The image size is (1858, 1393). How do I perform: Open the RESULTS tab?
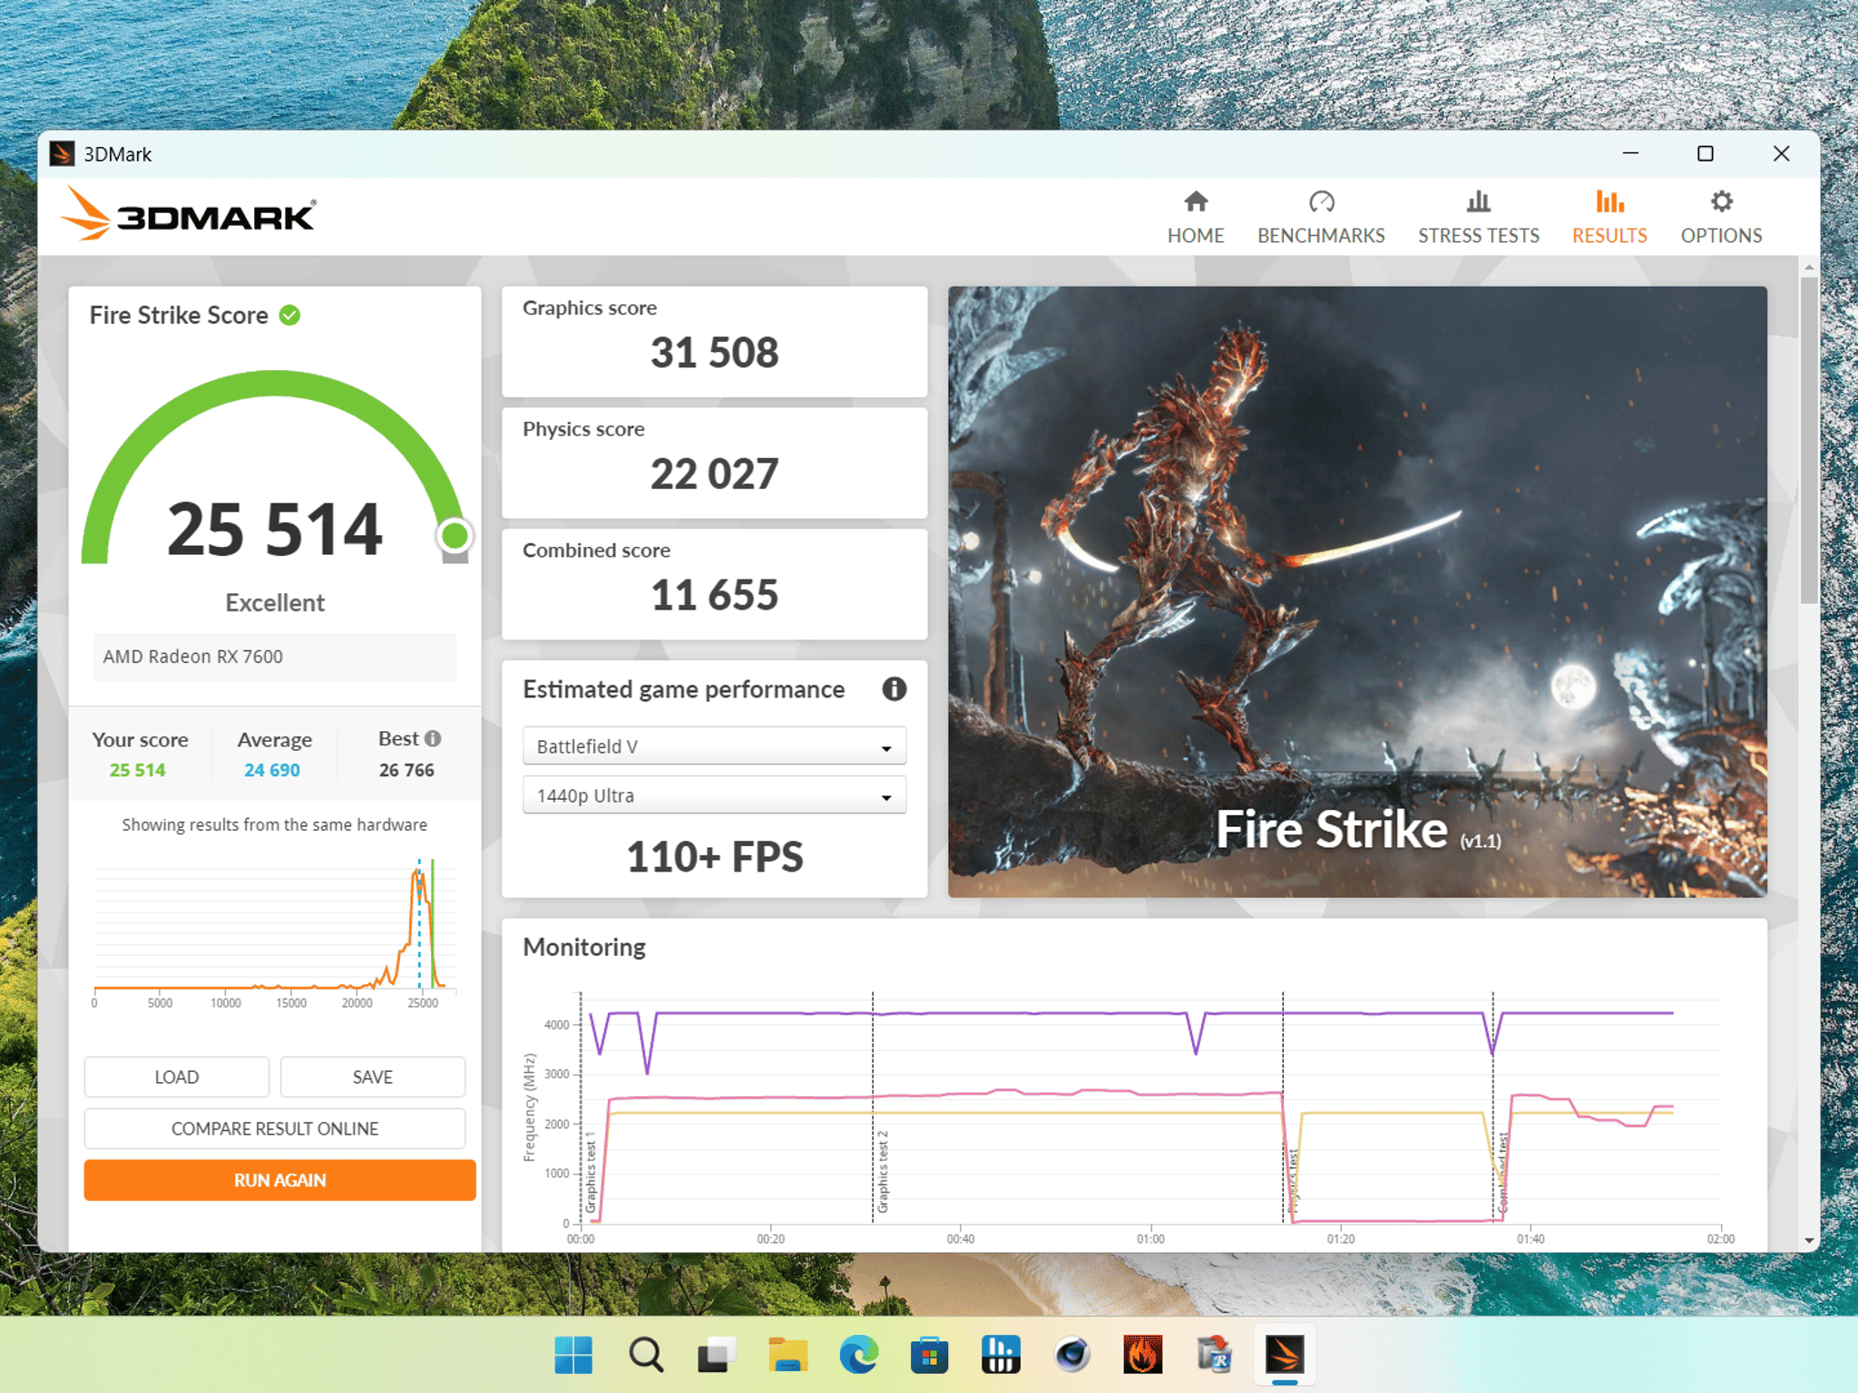point(1609,218)
